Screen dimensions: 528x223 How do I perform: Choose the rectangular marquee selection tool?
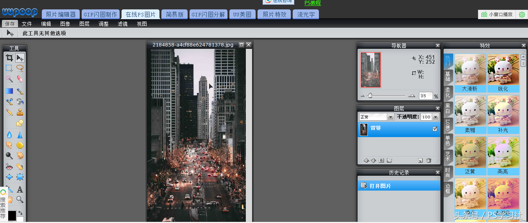[9, 68]
